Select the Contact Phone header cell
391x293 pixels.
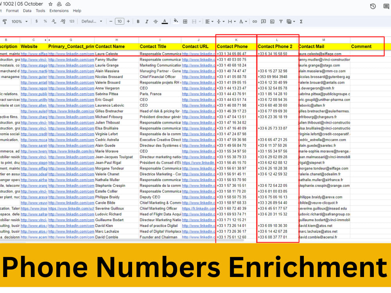(236, 46)
